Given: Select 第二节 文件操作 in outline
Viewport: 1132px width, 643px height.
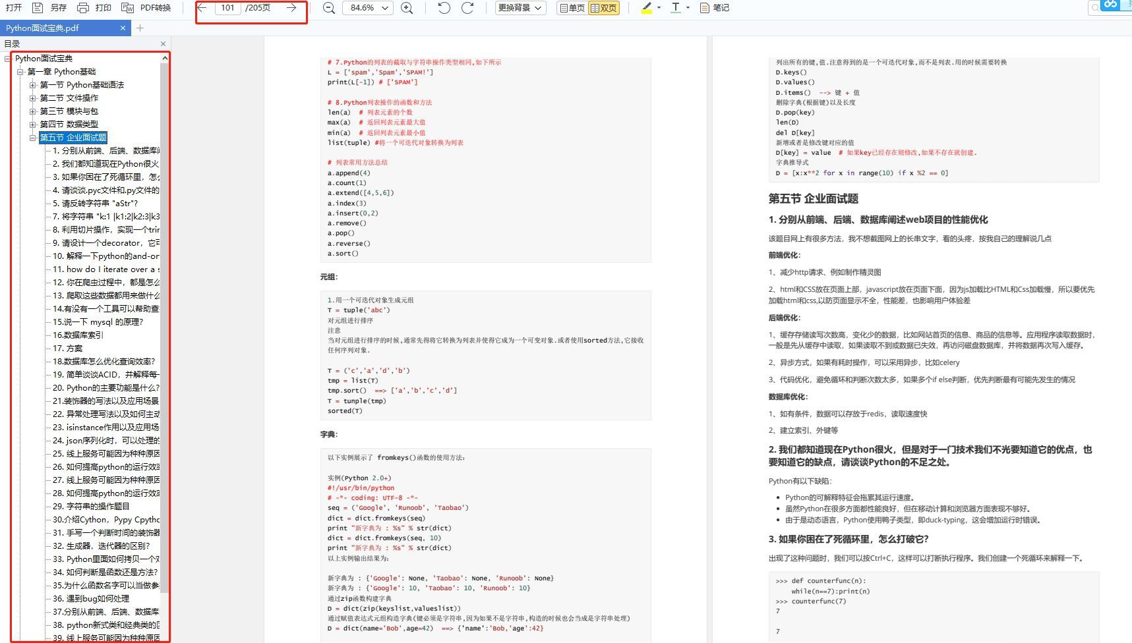Looking at the screenshot, I should pos(69,98).
